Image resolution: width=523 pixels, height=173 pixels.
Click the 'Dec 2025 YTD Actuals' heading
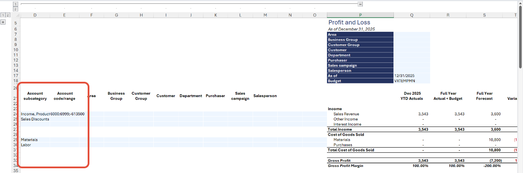412,96
